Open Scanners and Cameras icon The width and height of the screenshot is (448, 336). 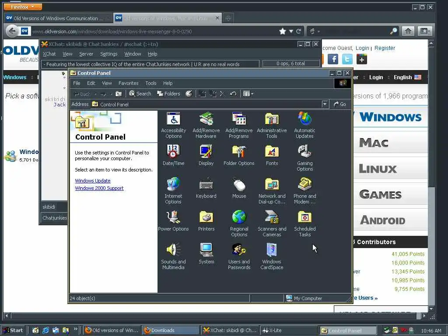272,224
